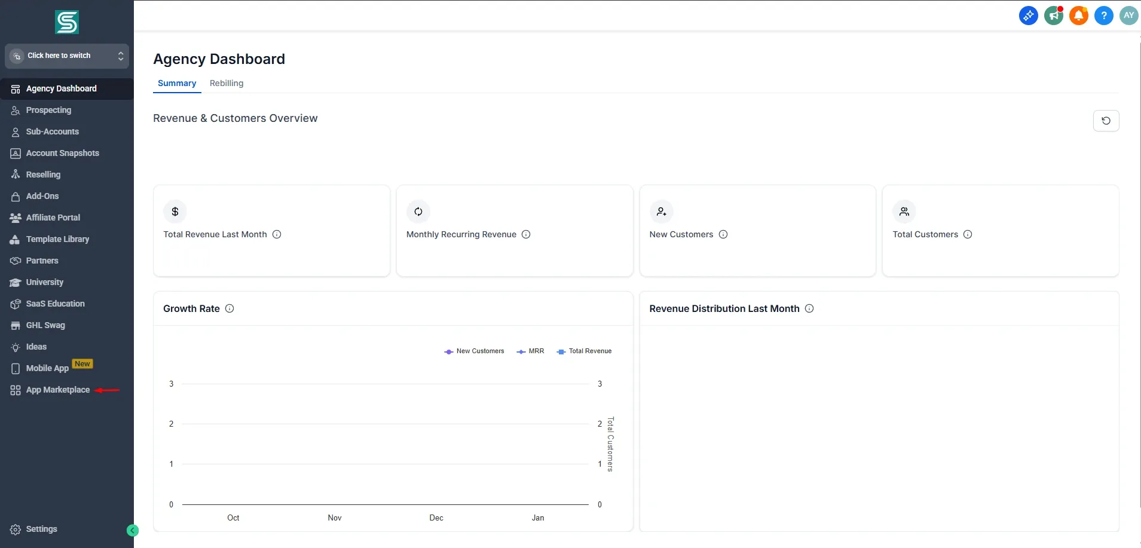Toggle the MRR legend in Growth Rate chart

click(x=531, y=351)
